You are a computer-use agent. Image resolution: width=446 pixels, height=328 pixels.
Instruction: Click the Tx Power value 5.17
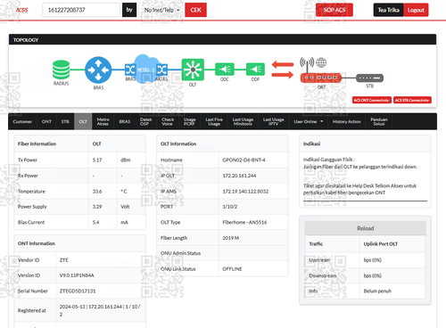point(97,160)
